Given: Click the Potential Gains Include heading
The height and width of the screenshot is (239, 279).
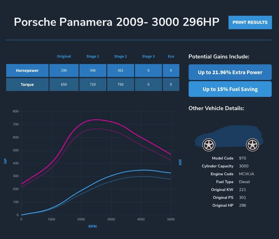Looking at the screenshot, I should click(219, 57).
